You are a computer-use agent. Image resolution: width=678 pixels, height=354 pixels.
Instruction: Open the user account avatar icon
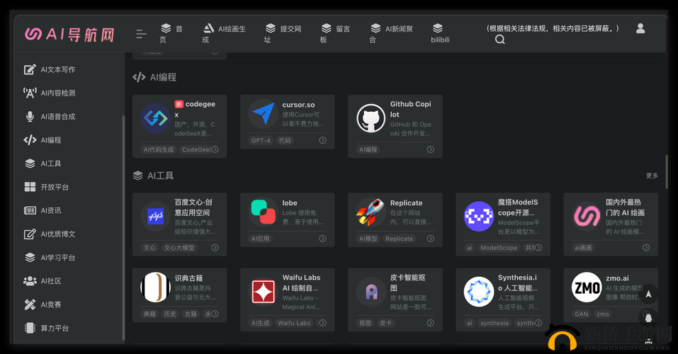[640, 28]
